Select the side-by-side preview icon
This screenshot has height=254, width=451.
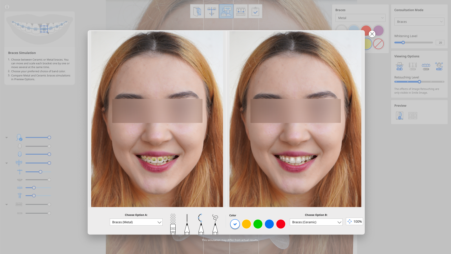pos(413,115)
